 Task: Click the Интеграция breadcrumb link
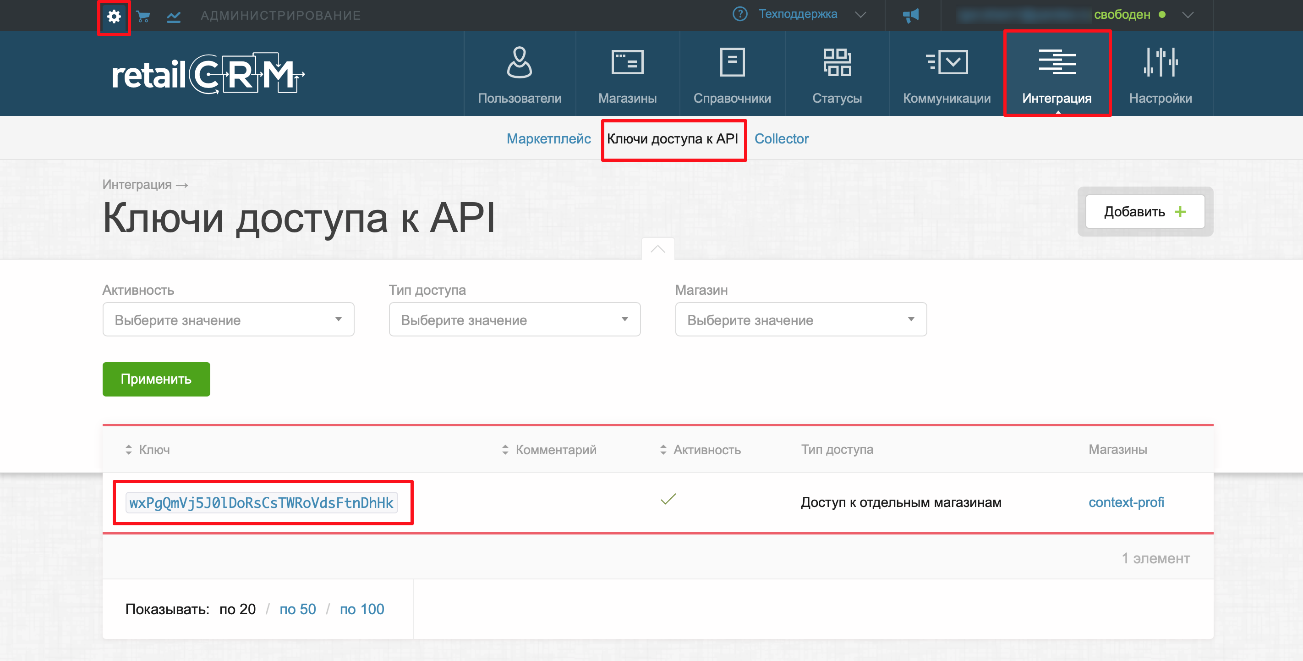pyautogui.click(x=137, y=184)
